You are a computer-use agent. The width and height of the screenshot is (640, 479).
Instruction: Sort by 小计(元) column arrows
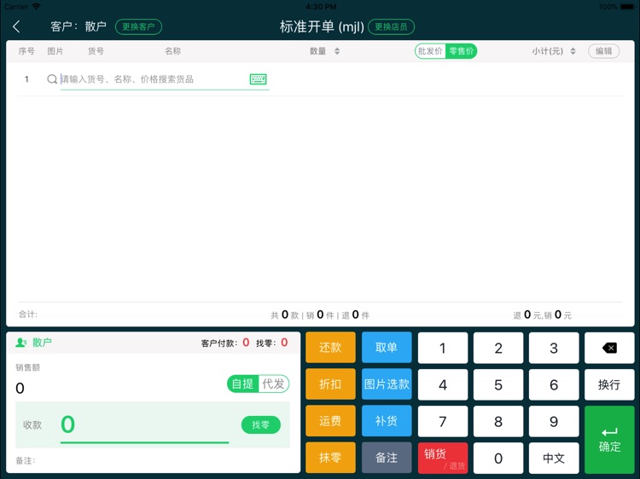pos(573,51)
